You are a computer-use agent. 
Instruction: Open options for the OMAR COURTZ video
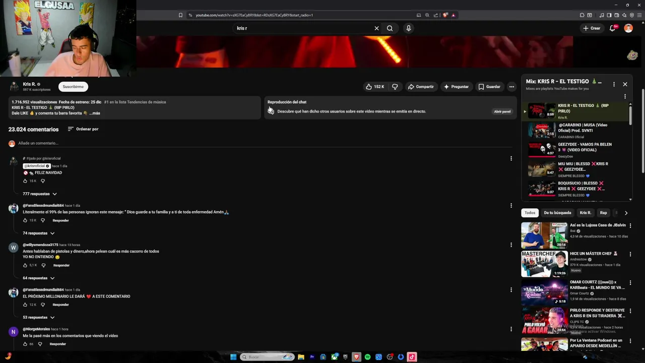tap(630, 282)
